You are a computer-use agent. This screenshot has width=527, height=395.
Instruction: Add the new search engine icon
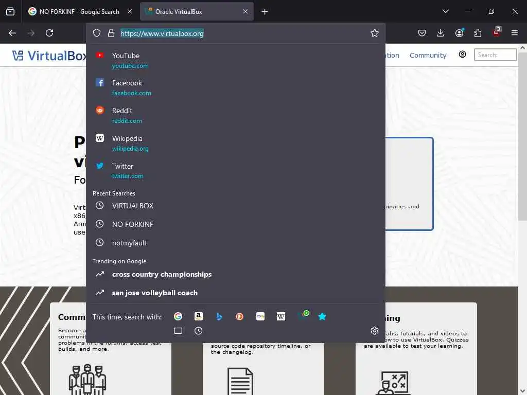[x=304, y=315]
